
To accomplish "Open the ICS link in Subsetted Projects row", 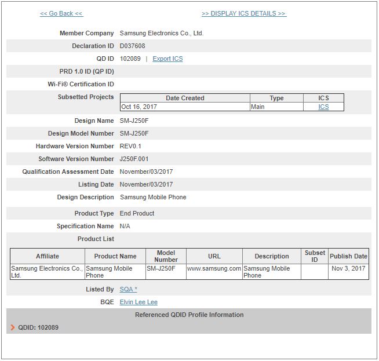I will [323, 107].
